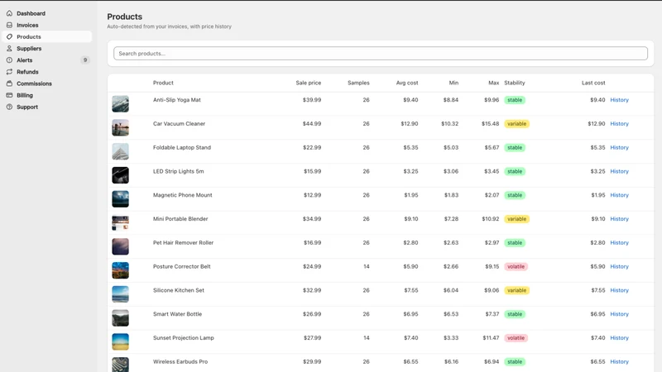Viewport: 662px width, 372px height.
Task: Click the Products tag icon in sidebar
Action: (x=9, y=36)
